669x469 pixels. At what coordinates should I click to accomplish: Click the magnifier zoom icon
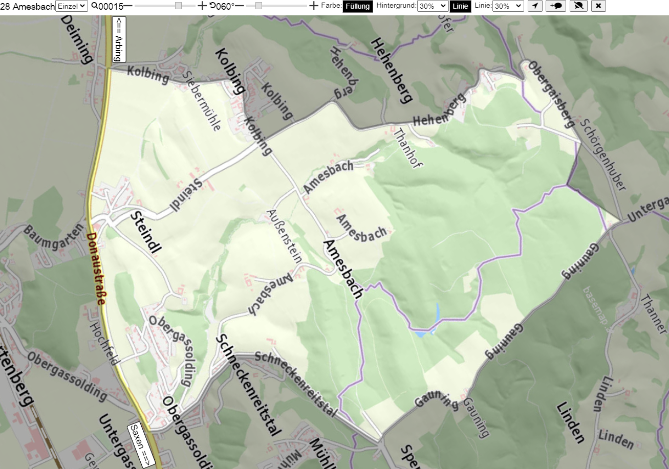(x=95, y=6)
